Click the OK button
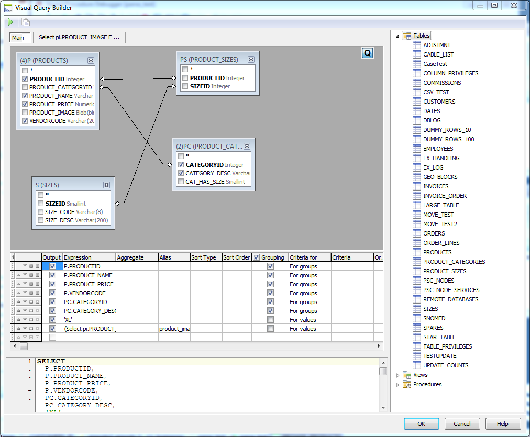Image resolution: width=530 pixels, height=437 pixels. pyautogui.click(x=421, y=424)
